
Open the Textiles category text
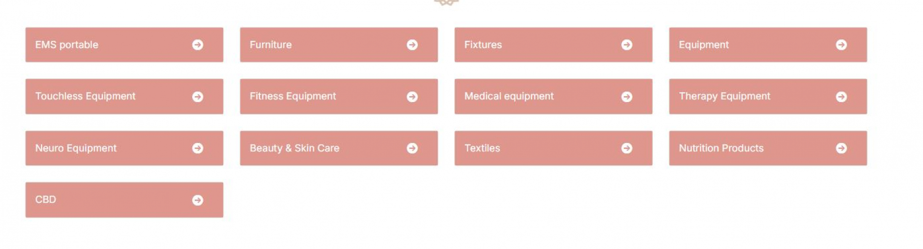[x=482, y=148]
